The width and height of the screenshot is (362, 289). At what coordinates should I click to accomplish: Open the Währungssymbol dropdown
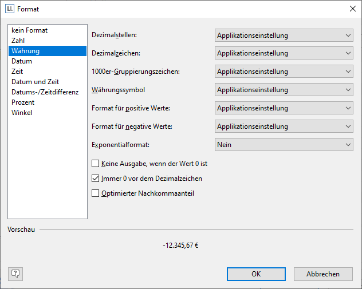(x=284, y=90)
